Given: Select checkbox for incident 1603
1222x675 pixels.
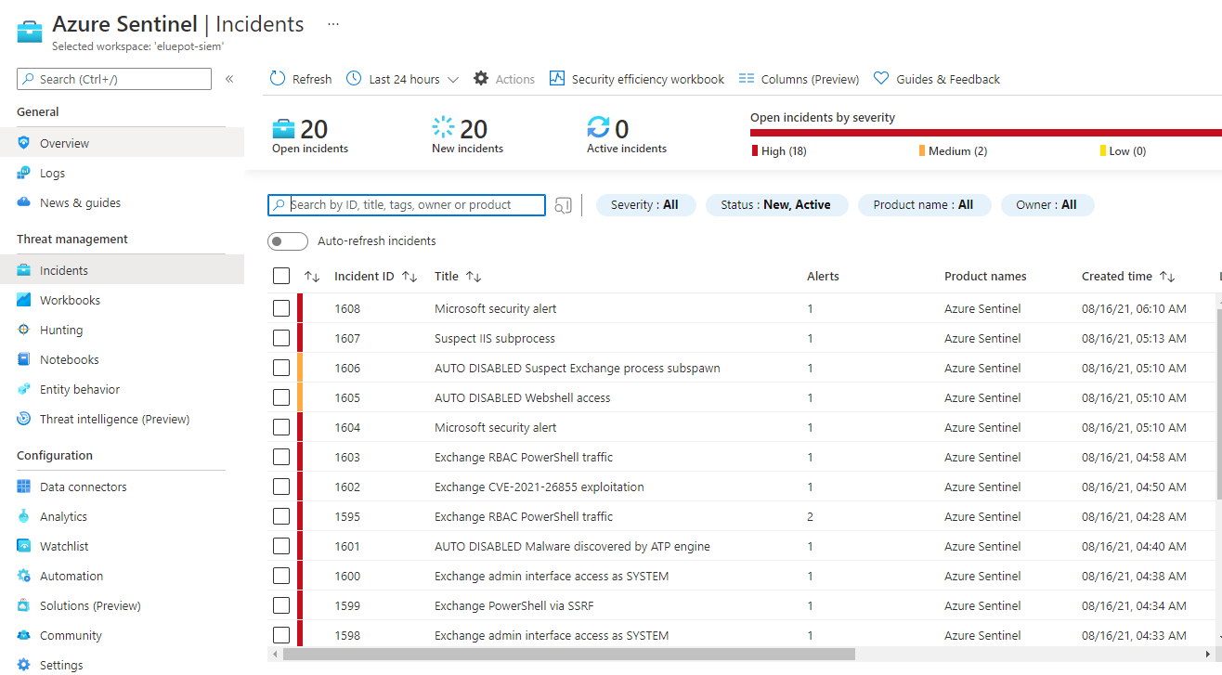Looking at the screenshot, I should pos(281,457).
